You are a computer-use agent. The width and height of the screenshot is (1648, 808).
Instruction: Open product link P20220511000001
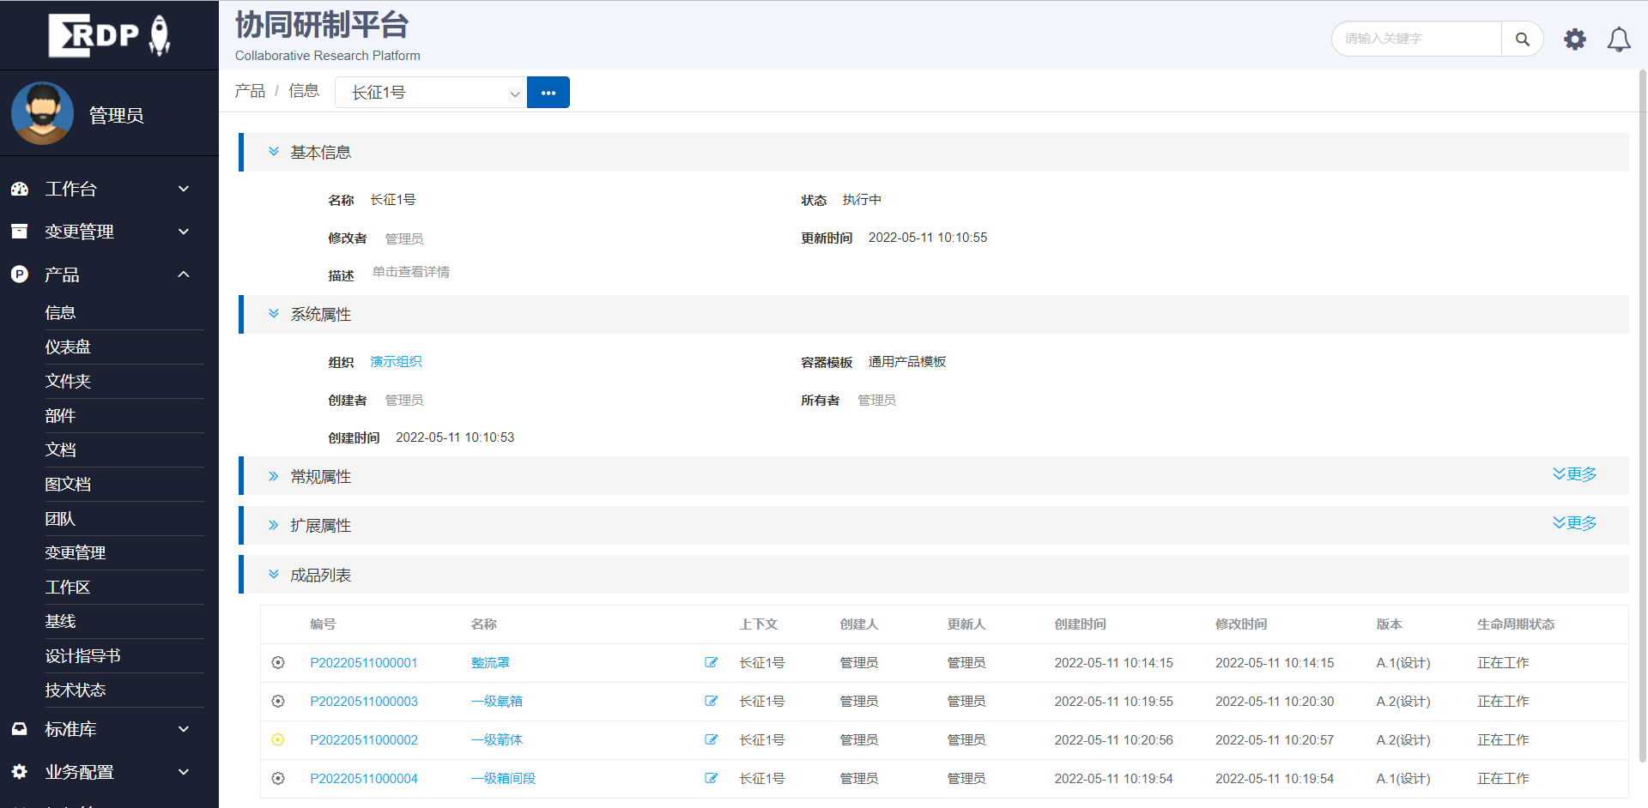[x=364, y=663]
